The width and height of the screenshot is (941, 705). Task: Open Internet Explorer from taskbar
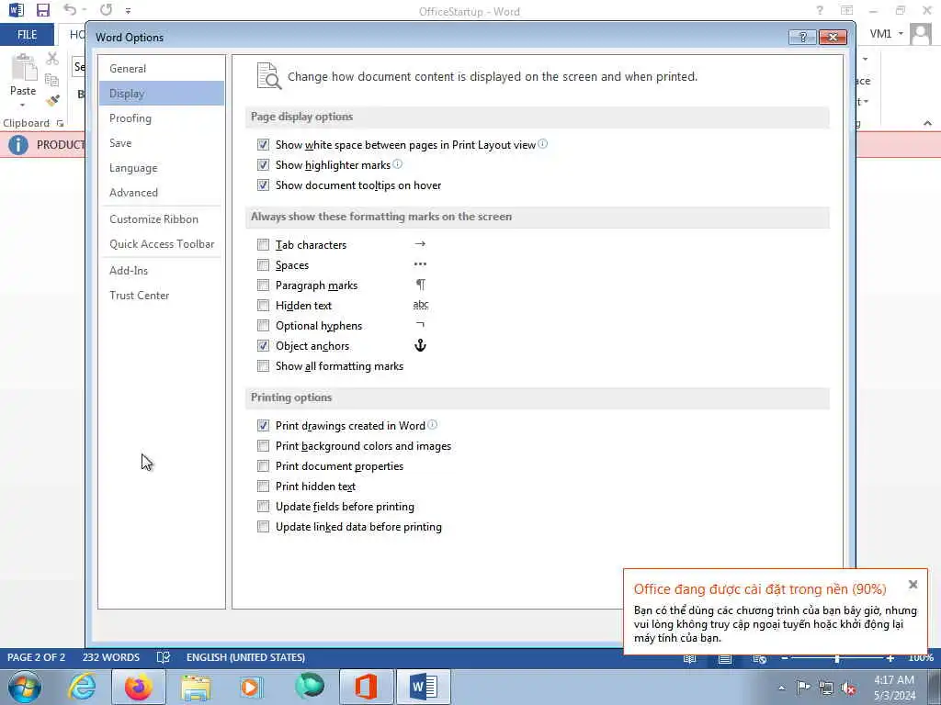click(x=82, y=687)
